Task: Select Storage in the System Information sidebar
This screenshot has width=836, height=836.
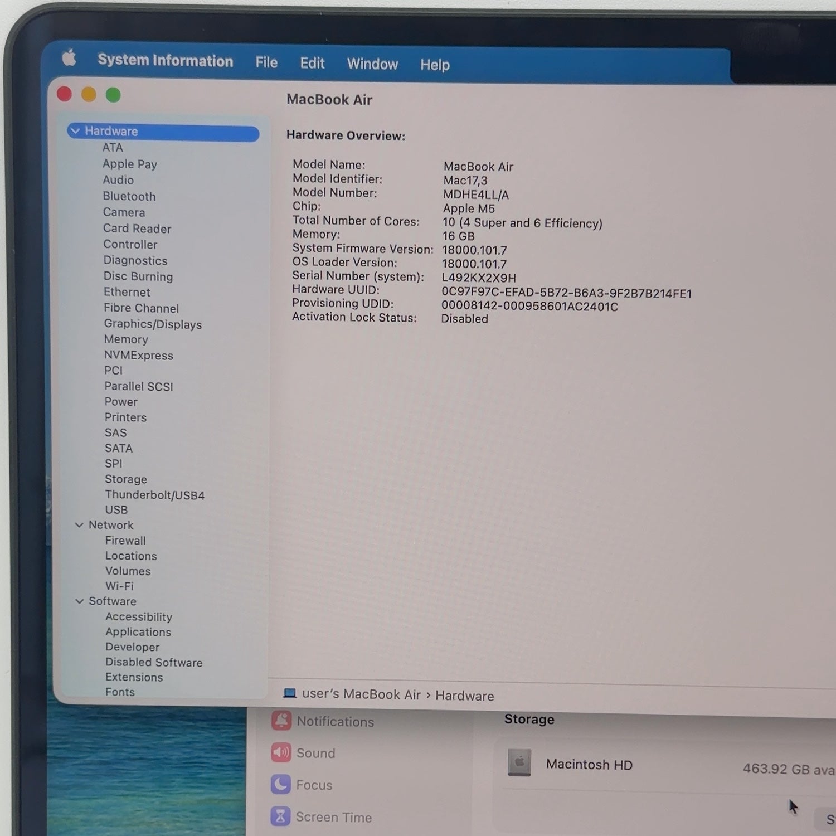Action: pos(126,479)
